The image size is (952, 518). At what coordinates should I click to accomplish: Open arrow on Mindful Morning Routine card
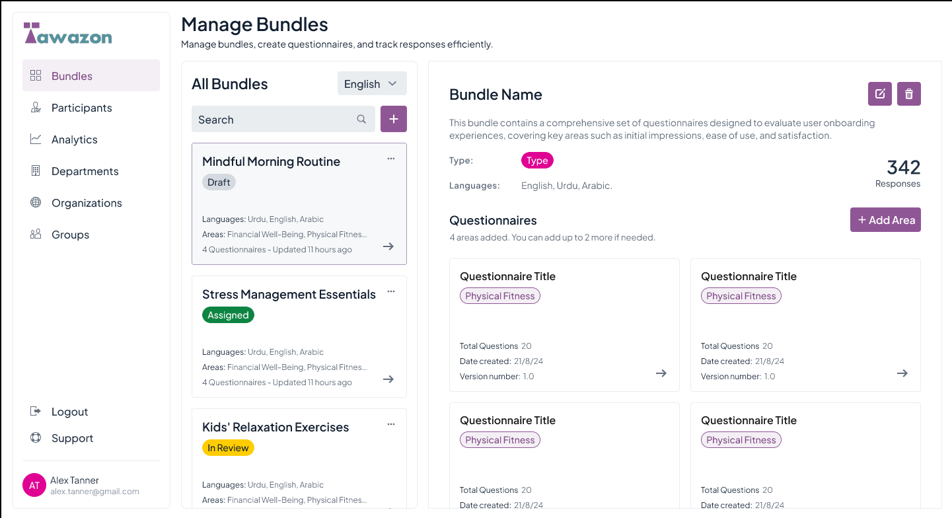pyautogui.click(x=388, y=246)
